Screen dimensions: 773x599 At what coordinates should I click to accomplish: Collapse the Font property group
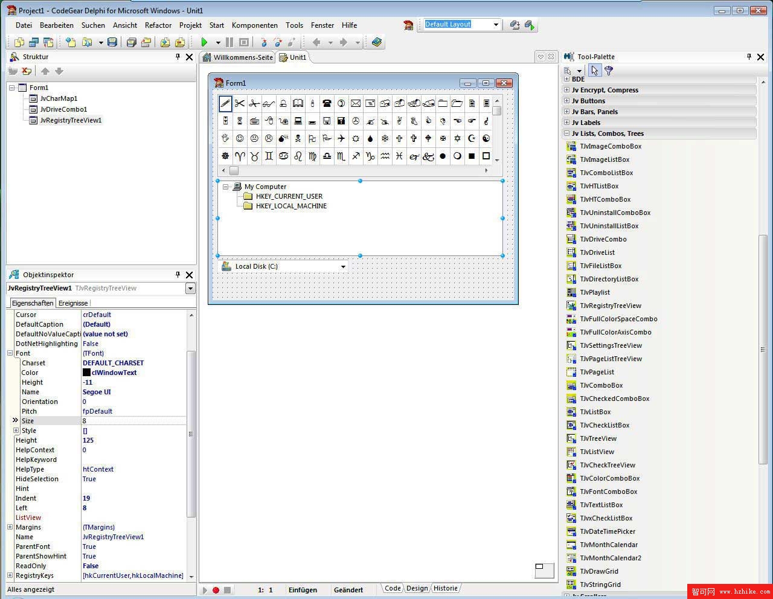point(10,353)
